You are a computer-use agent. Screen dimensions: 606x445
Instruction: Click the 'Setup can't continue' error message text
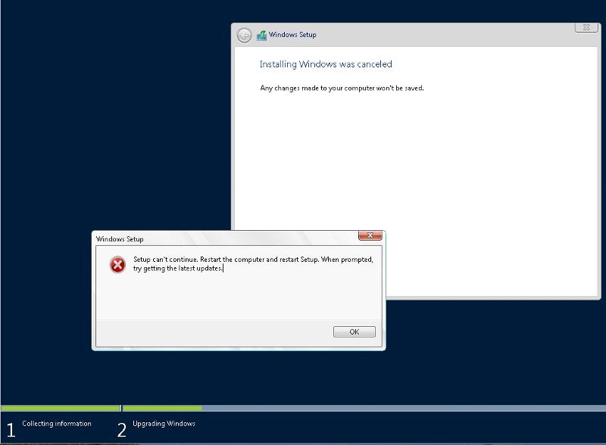tap(253, 264)
